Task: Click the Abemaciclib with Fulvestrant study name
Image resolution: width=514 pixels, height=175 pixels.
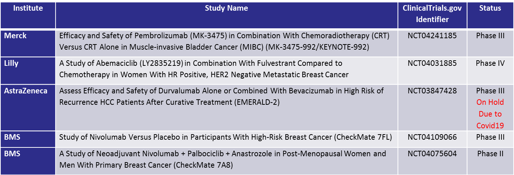Action: (204, 69)
